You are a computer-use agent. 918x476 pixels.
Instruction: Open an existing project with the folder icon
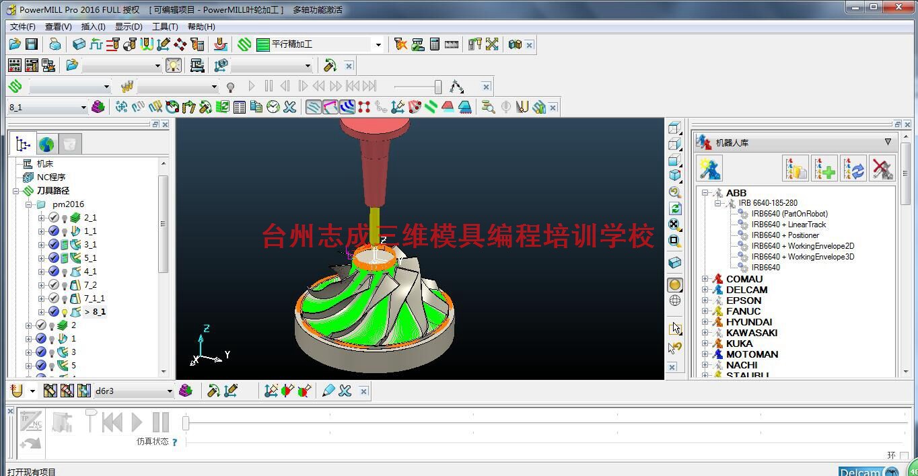pos(15,44)
